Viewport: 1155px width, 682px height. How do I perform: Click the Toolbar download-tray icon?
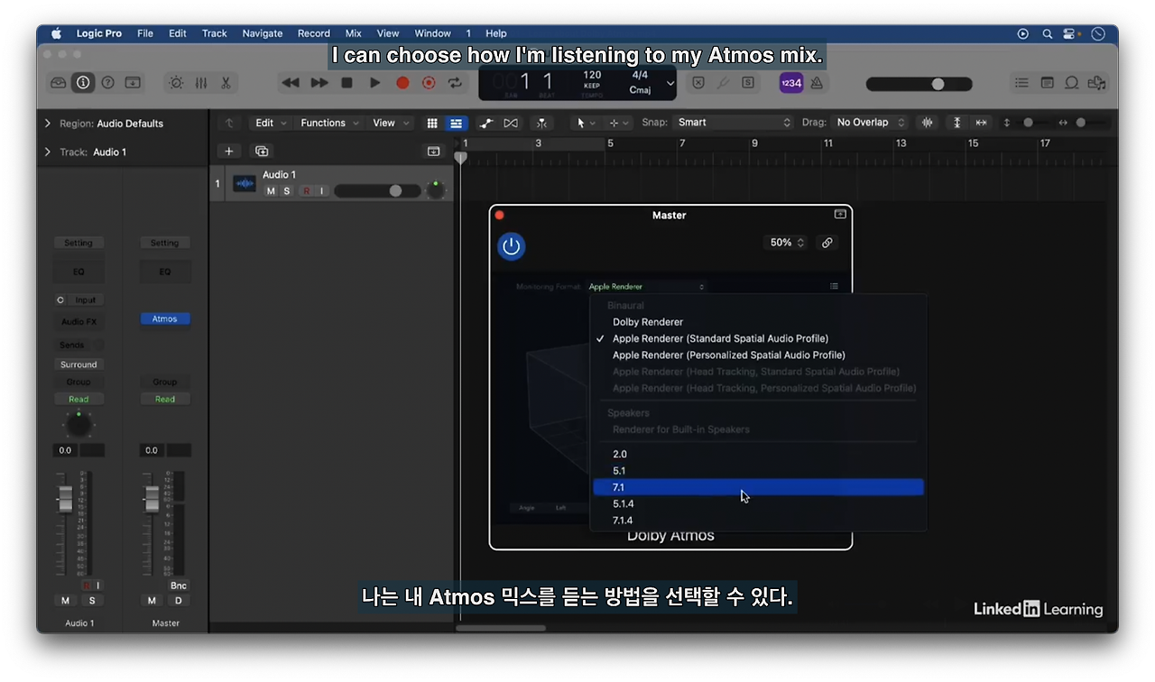click(x=133, y=83)
